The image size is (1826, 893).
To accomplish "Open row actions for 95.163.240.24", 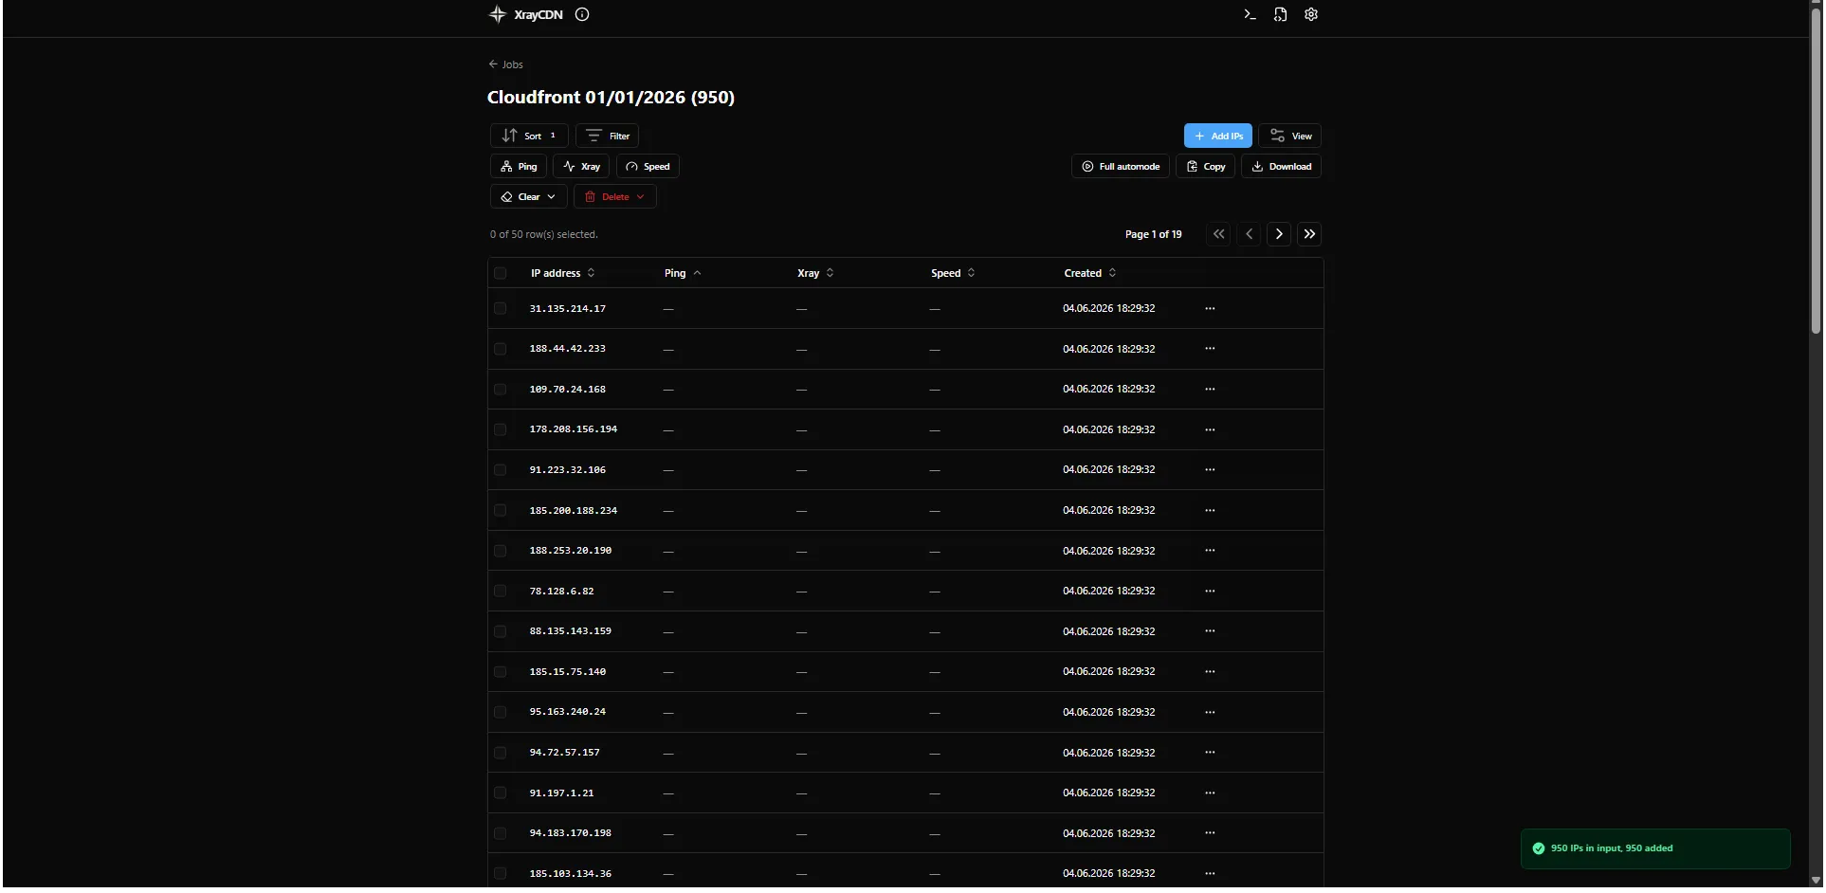I will tap(1210, 712).
